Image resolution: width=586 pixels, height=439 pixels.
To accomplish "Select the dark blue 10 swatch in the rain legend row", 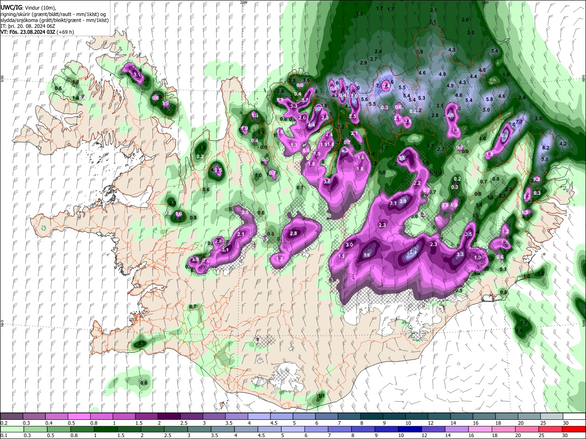I will 409,429.
